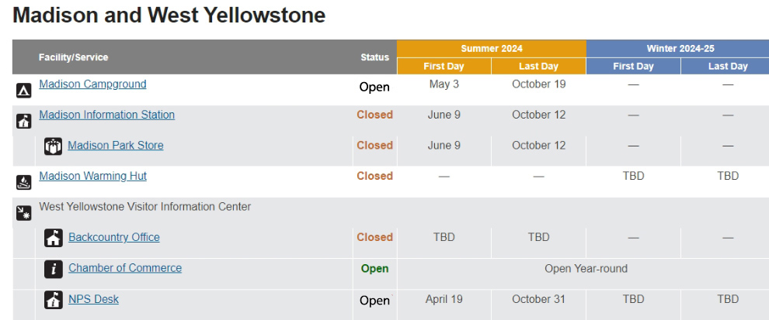The width and height of the screenshot is (769, 320).
Task: Open the Madison Information Station link
Action: click(x=106, y=115)
